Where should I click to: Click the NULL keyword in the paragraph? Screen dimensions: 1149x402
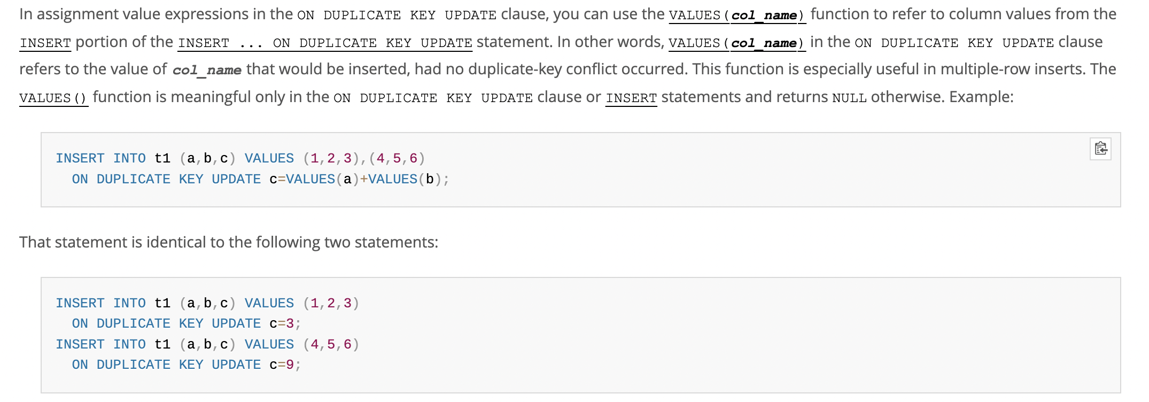pos(849,98)
